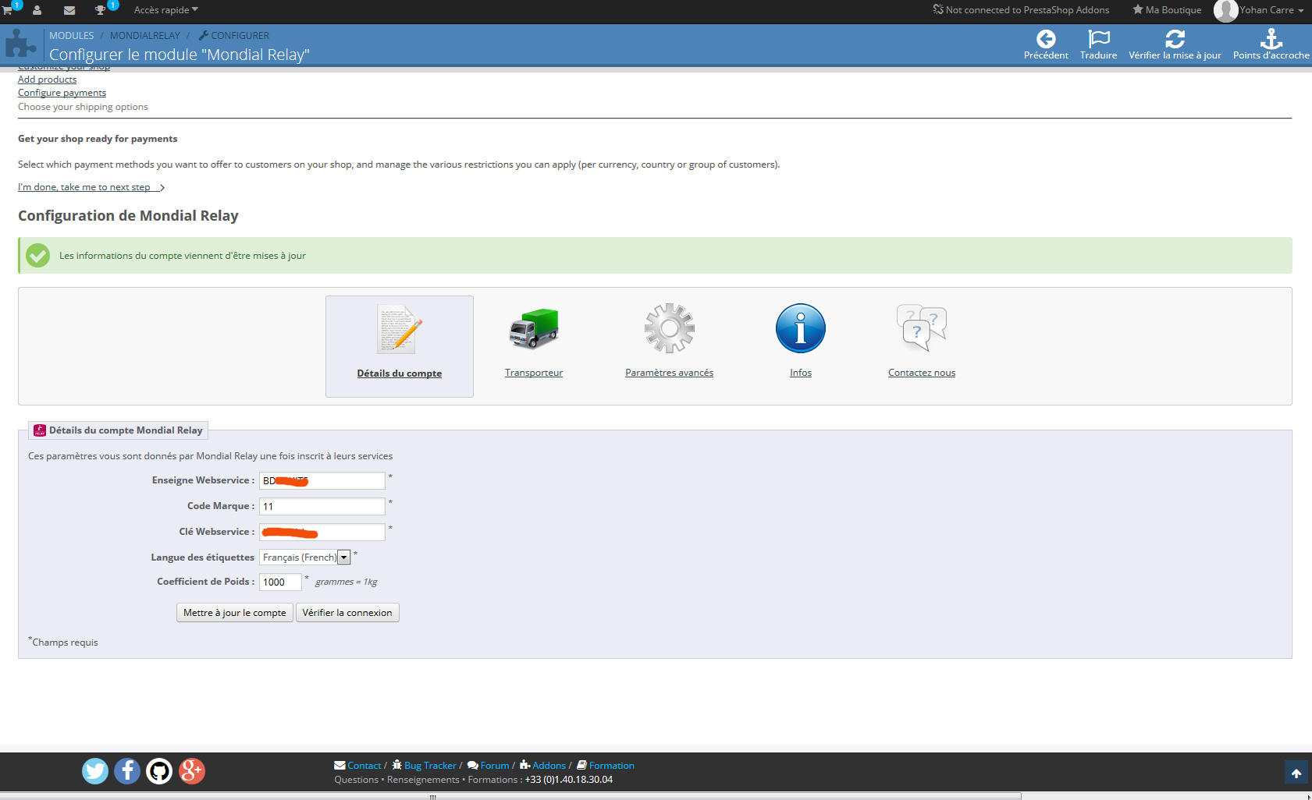Open the Twitter icon in footer

tap(95, 771)
